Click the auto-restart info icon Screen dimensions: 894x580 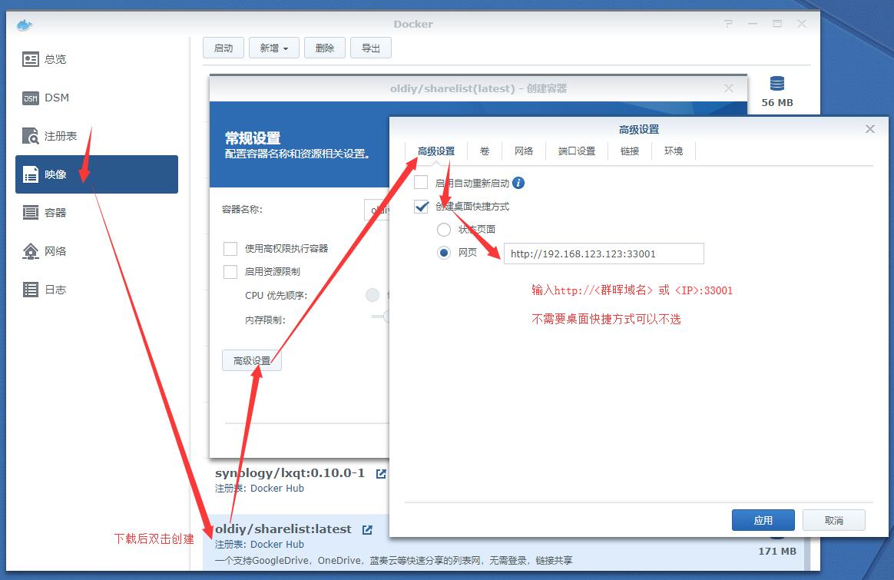pyautogui.click(x=518, y=183)
